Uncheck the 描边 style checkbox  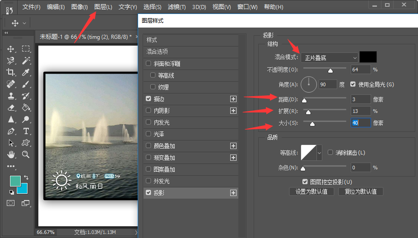(x=149, y=99)
